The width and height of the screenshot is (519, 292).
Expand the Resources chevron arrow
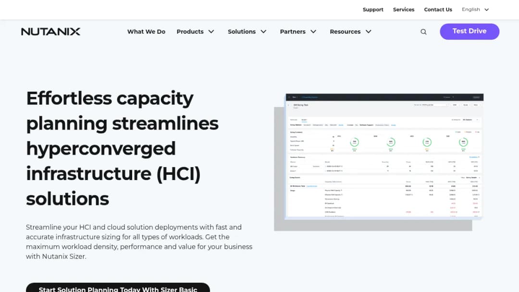click(x=369, y=31)
